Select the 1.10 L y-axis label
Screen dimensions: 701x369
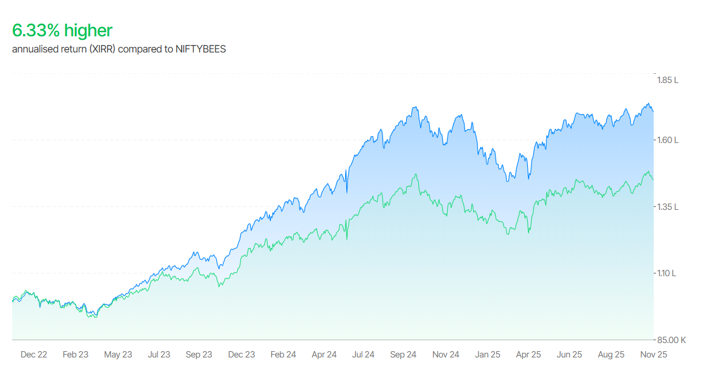[x=667, y=273]
